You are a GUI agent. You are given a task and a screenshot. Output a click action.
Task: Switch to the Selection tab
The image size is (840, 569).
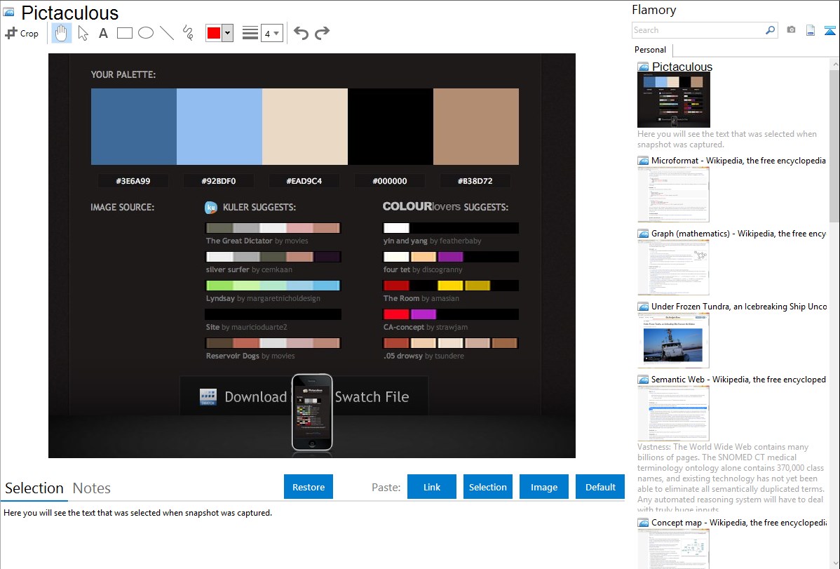tap(34, 488)
